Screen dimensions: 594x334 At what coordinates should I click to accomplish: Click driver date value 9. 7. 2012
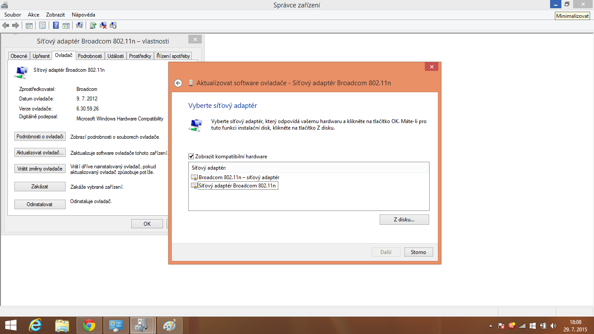click(x=86, y=99)
